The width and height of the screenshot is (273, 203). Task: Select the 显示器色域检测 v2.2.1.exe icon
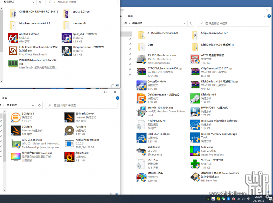point(16,156)
